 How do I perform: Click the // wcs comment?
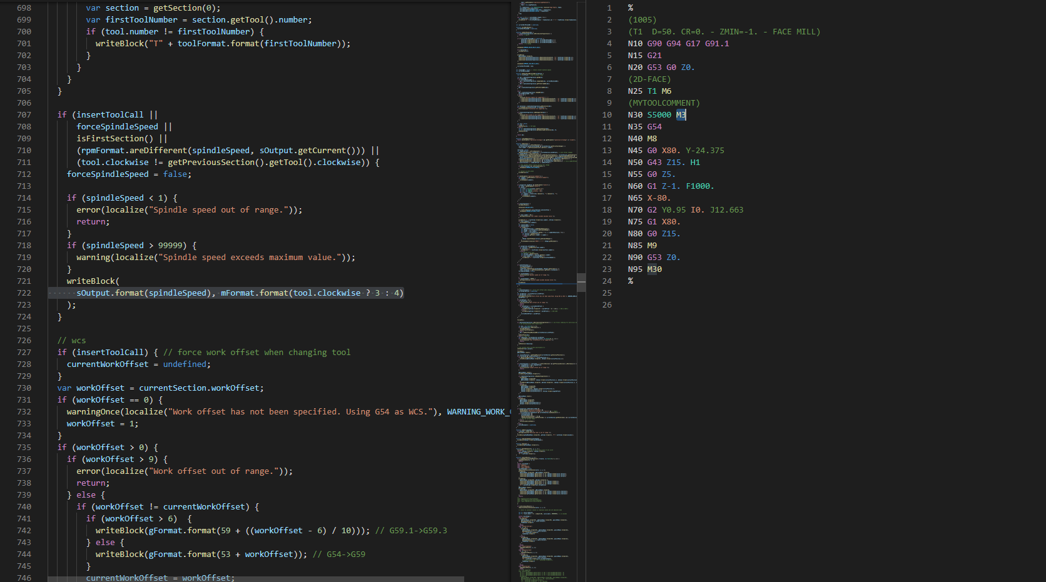click(x=72, y=341)
